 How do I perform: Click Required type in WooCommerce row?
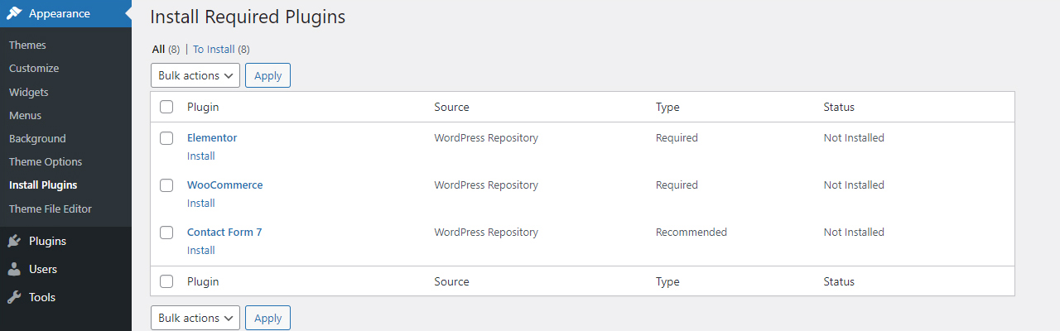(677, 185)
